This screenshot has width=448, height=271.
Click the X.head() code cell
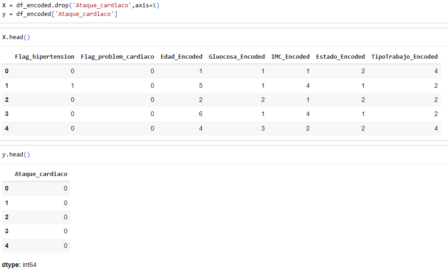224,37
